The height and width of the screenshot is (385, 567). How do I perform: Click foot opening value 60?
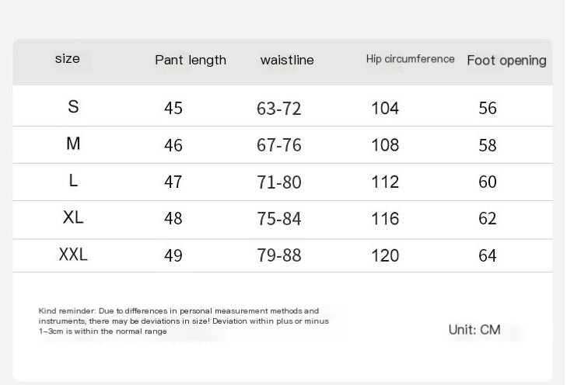click(488, 182)
